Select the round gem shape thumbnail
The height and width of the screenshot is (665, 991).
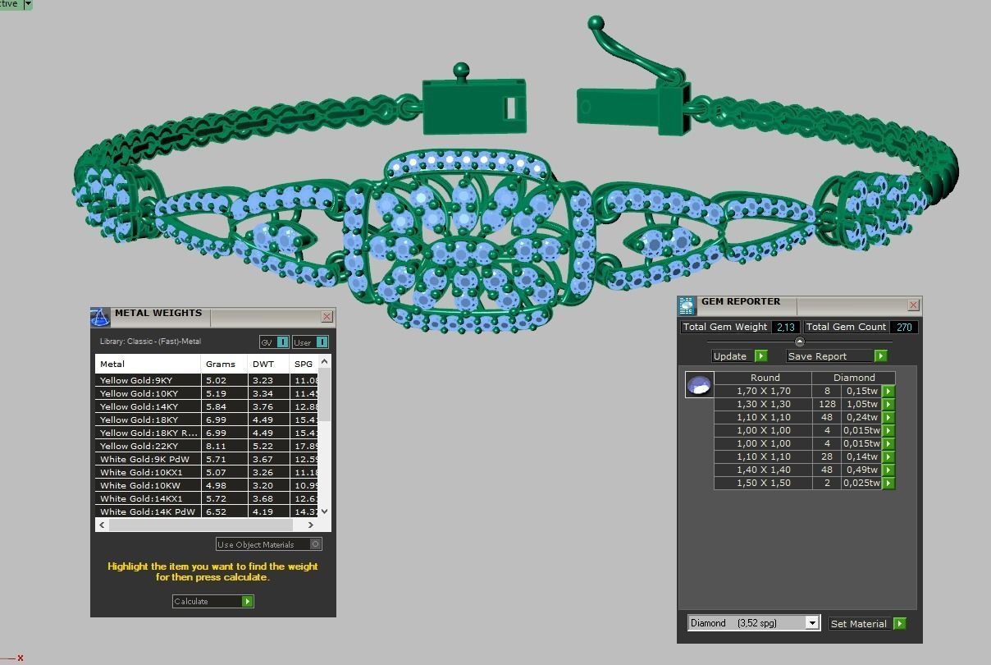(699, 384)
